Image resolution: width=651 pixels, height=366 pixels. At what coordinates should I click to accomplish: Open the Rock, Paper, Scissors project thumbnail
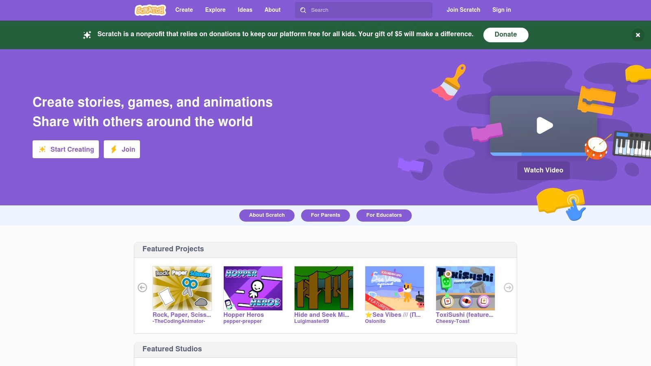(x=182, y=288)
